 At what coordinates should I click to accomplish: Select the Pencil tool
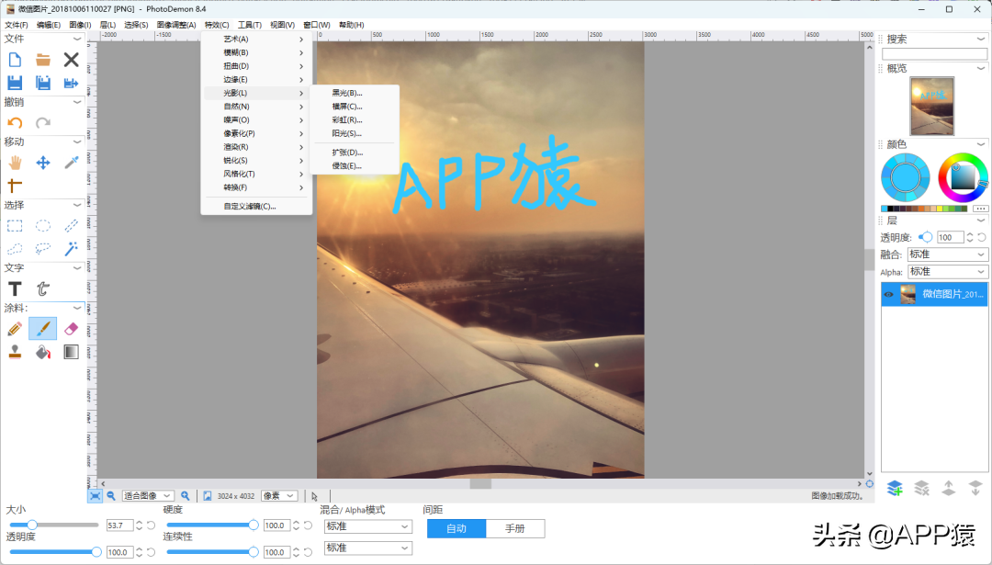[15, 328]
